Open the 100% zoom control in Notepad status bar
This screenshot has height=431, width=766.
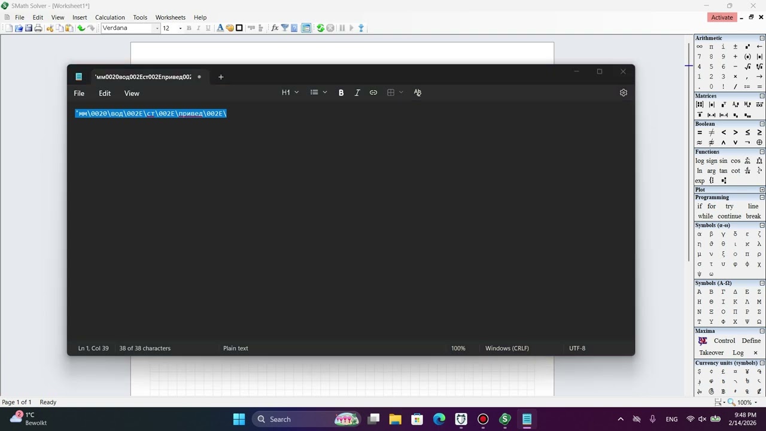point(458,348)
